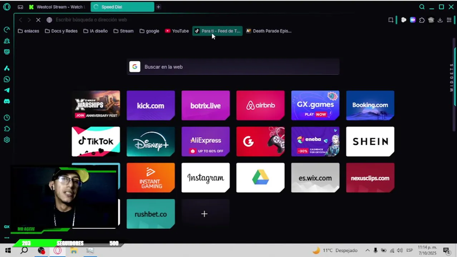Click the blue-purple link extension icon

[x=413, y=20]
